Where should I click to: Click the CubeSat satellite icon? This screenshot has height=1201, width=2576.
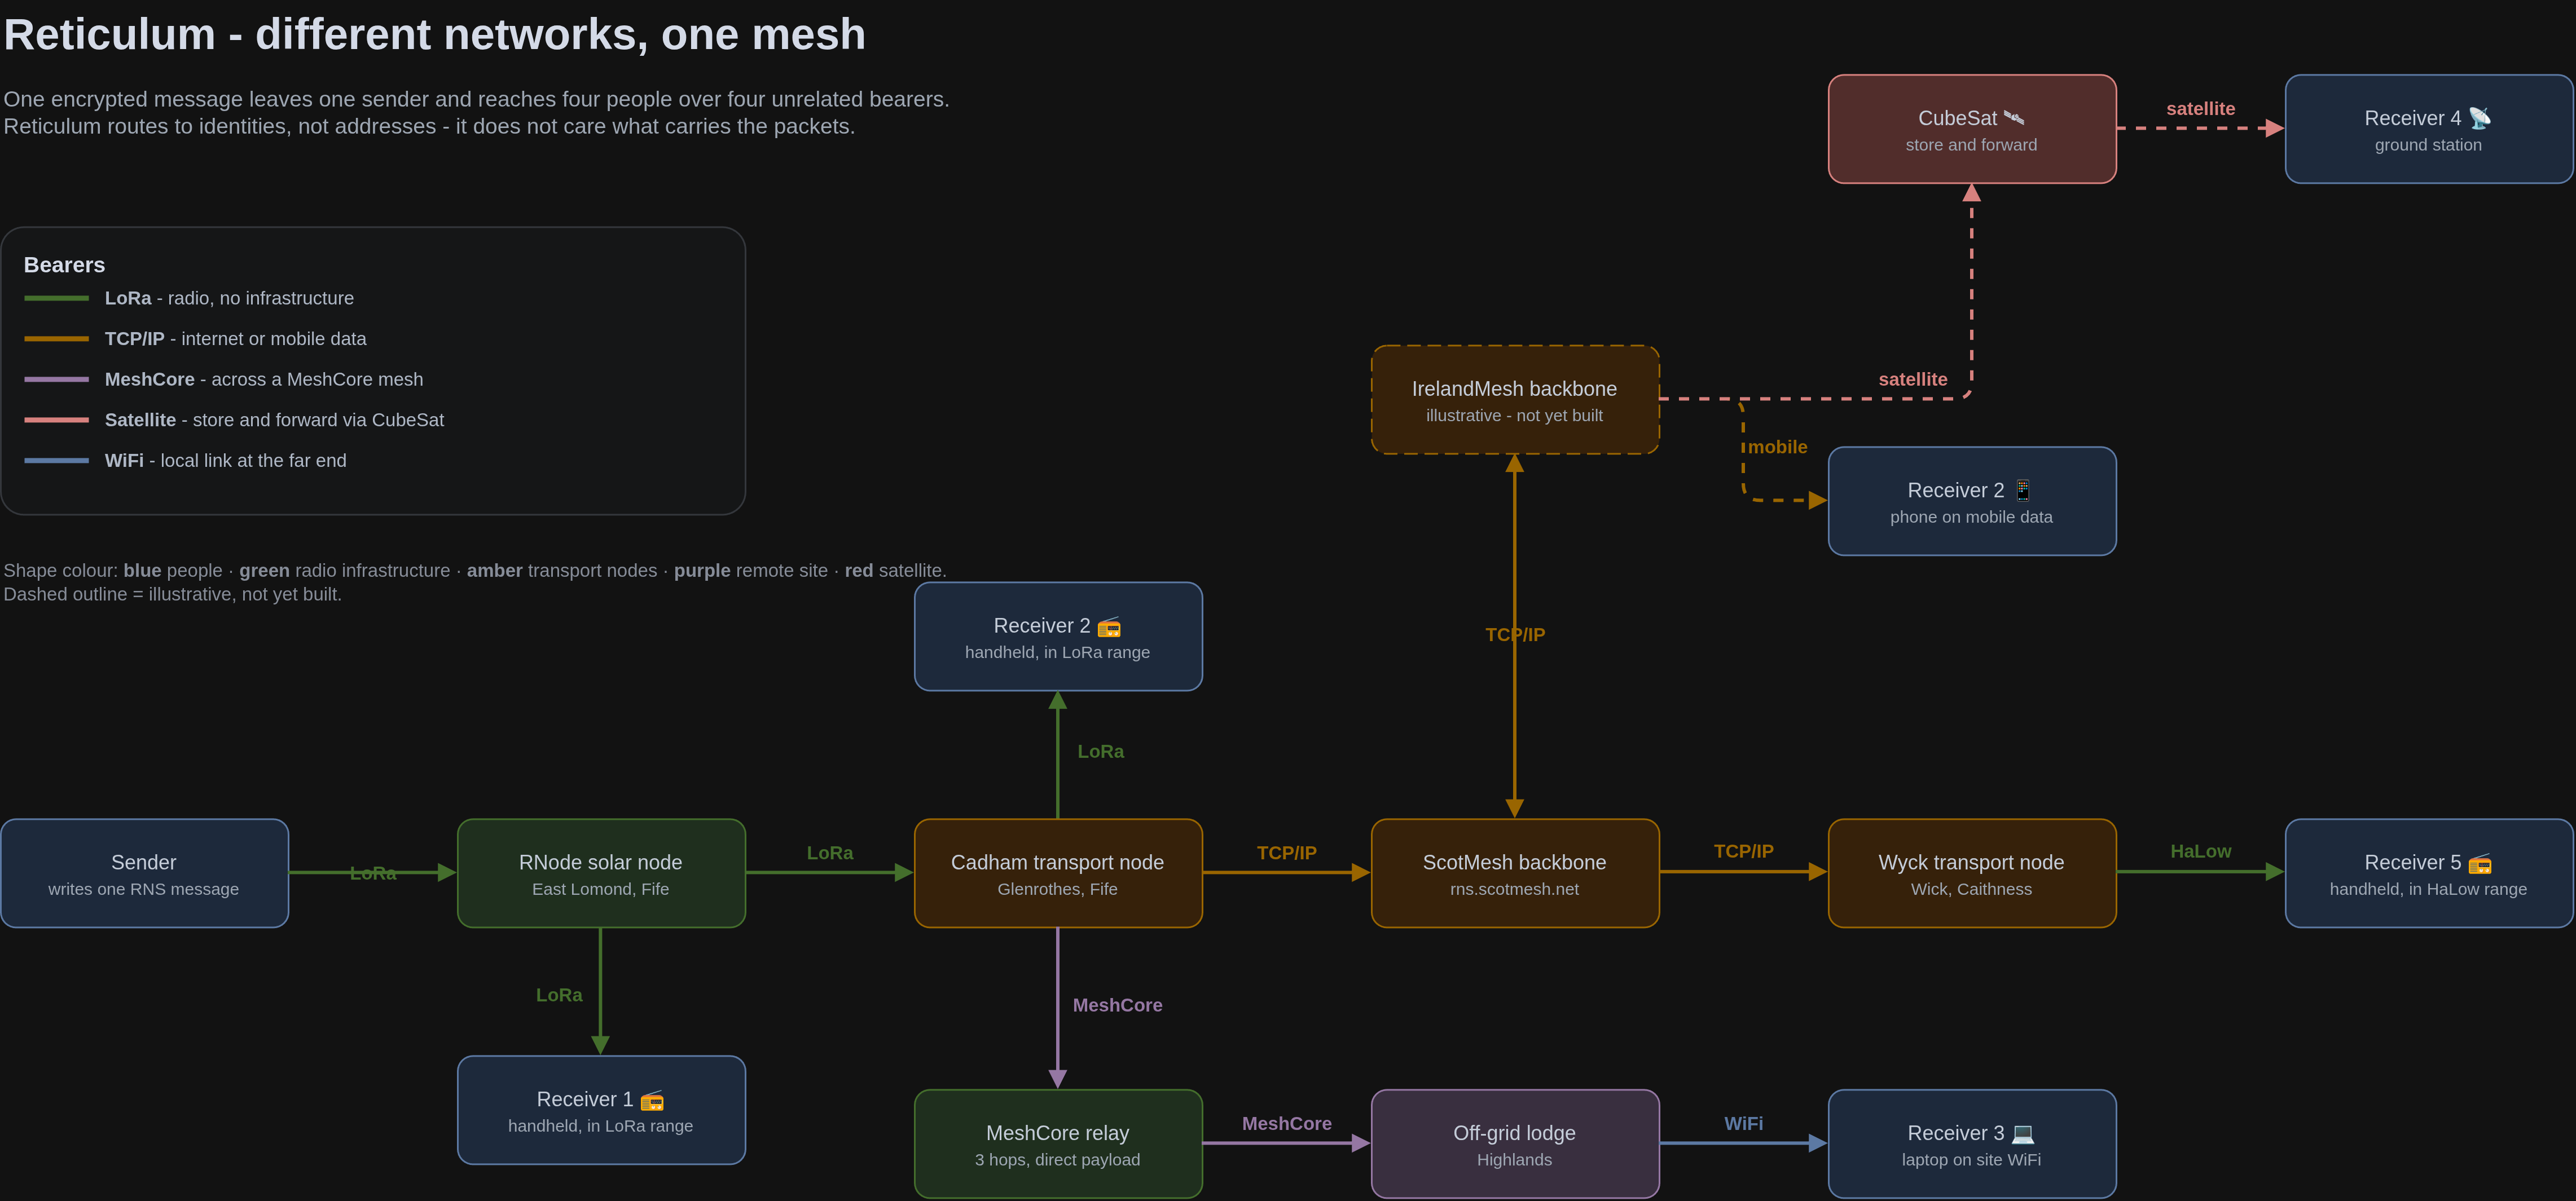(2013, 118)
